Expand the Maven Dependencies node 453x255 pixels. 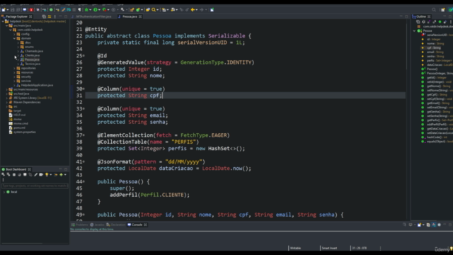click(x=6, y=102)
